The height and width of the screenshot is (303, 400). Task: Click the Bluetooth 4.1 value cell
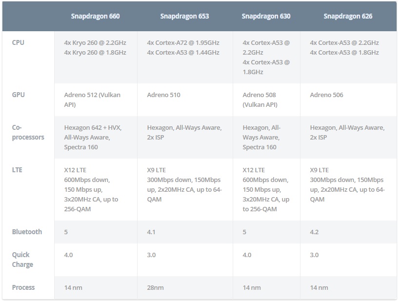[185, 232]
